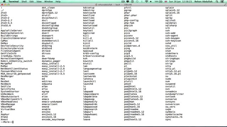Click the home folder proxy icon in title bar

click(96, 5)
